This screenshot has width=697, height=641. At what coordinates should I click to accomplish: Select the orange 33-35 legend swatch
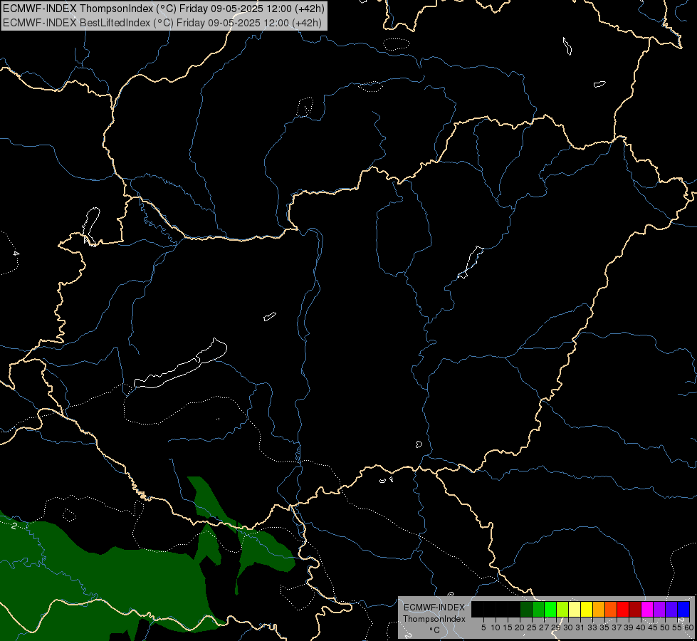click(x=599, y=609)
